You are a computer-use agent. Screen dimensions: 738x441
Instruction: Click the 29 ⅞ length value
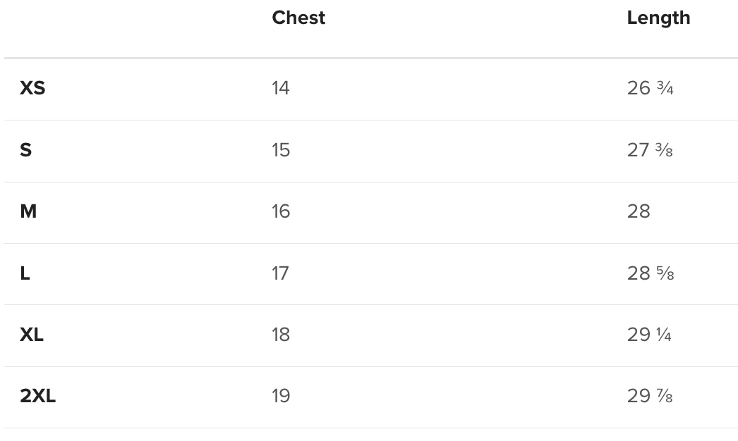pos(650,396)
